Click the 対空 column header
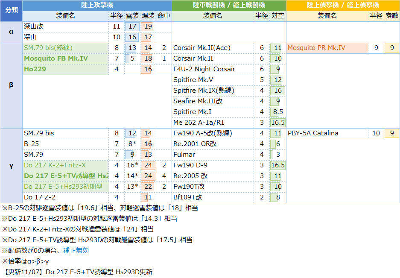Screen dimensions: 400x278 [x=278, y=16]
